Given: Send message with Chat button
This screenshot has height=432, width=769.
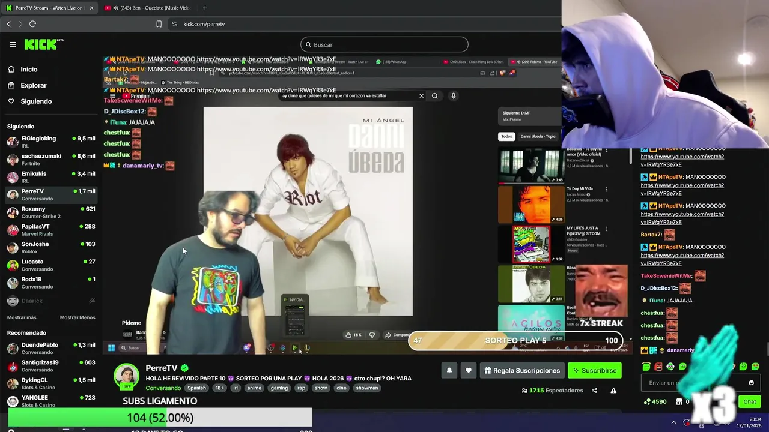Looking at the screenshot, I should coord(750,401).
